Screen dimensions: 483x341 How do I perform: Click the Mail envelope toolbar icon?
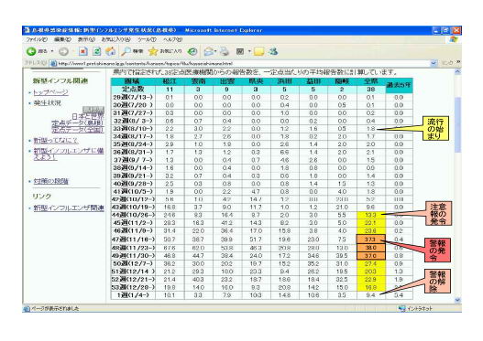(209, 51)
